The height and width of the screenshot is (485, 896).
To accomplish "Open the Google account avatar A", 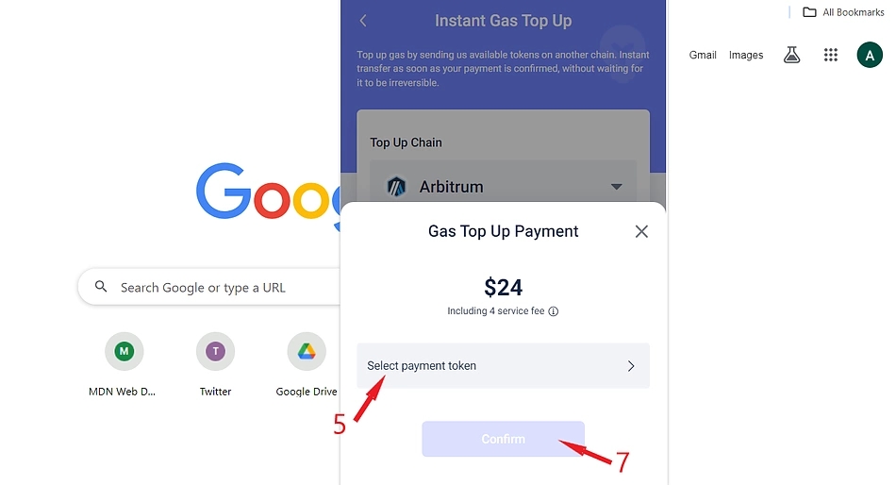I will tap(870, 55).
